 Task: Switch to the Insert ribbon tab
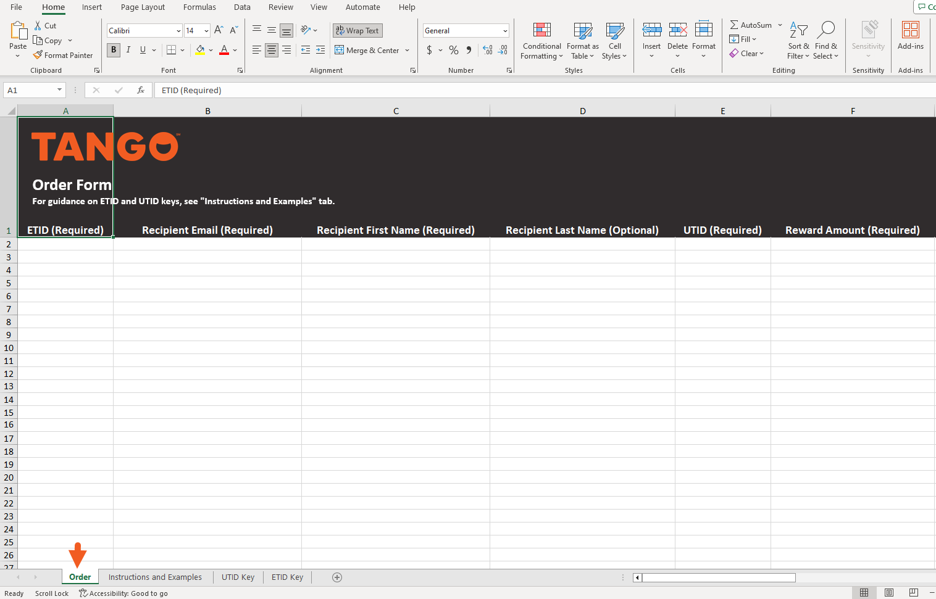point(92,7)
